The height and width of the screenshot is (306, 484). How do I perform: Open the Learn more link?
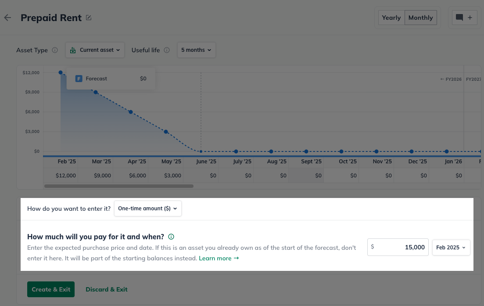(219, 258)
